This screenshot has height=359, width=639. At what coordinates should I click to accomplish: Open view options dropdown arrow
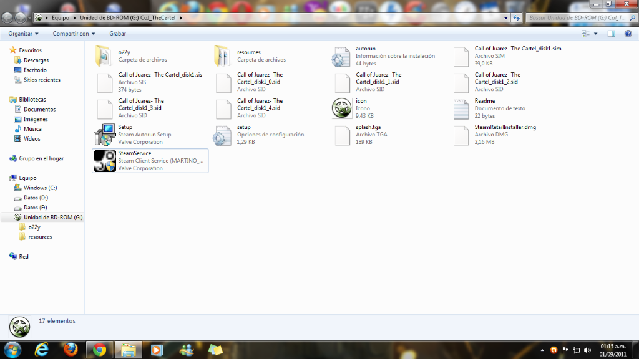coord(595,34)
